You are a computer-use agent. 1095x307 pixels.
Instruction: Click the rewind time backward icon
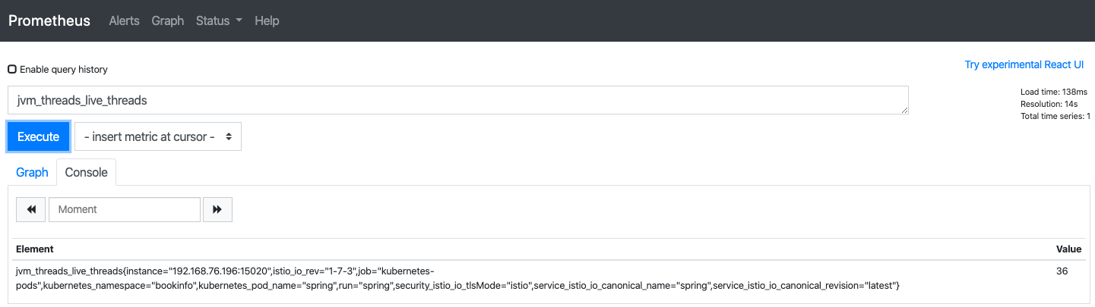[31, 209]
